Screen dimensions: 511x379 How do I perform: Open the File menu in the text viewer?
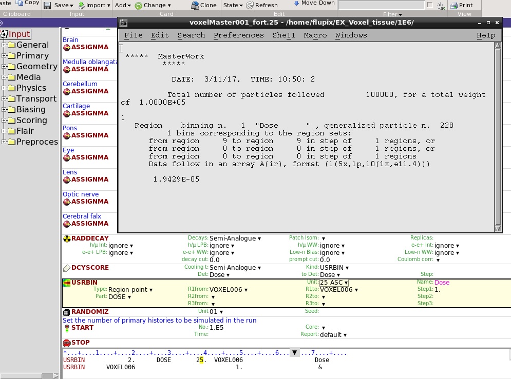coord(134,35)
